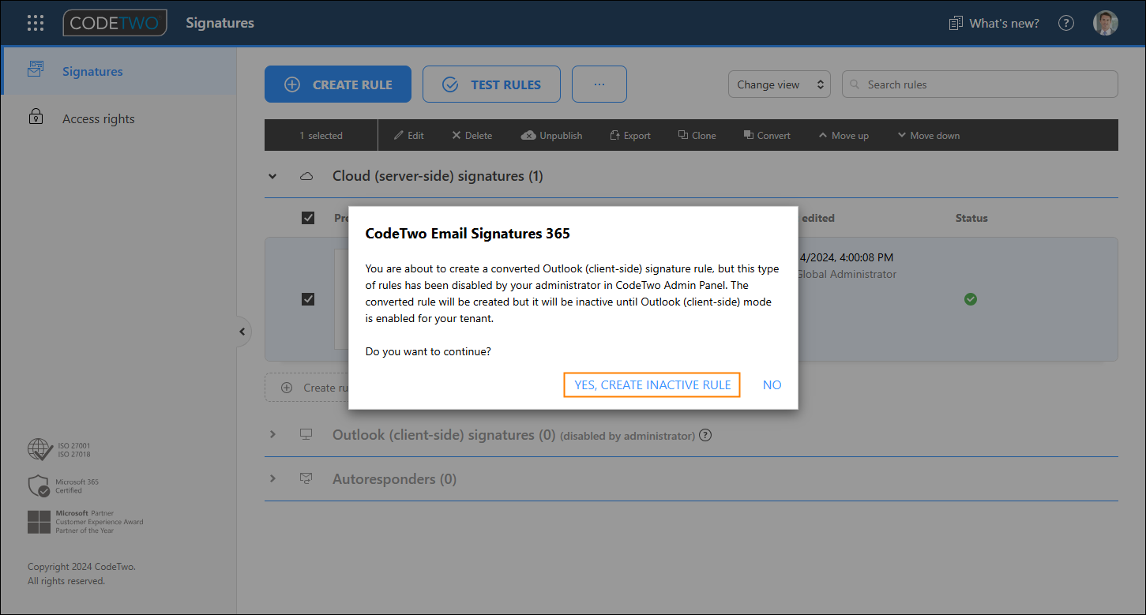Click Move down in the toolbar

[x=928, y=136]
